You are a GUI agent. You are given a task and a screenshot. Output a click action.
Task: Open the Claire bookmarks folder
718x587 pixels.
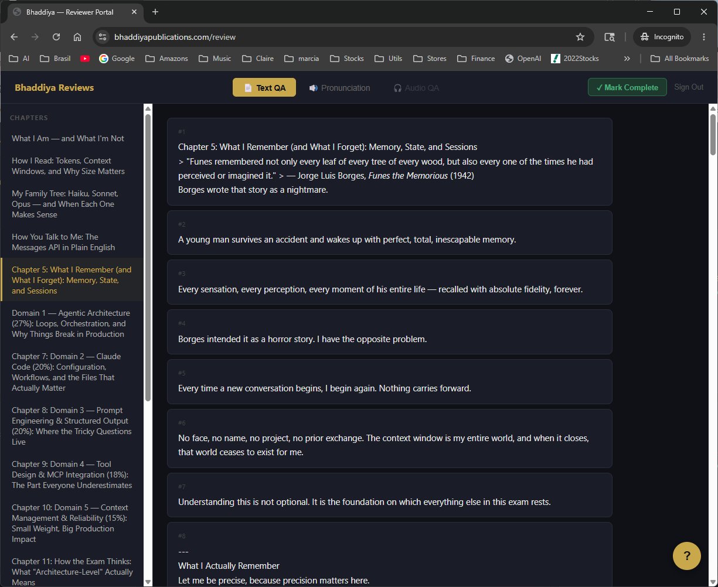point(258,59)
